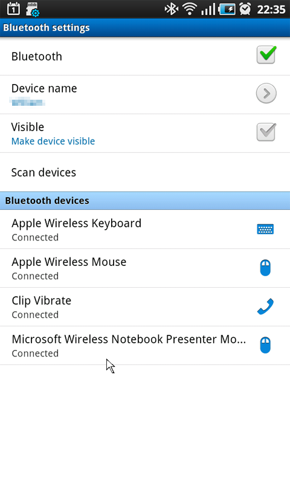
Task: Tap the Wi-Fi signal icon in status bar
Action: coord(189,9)
